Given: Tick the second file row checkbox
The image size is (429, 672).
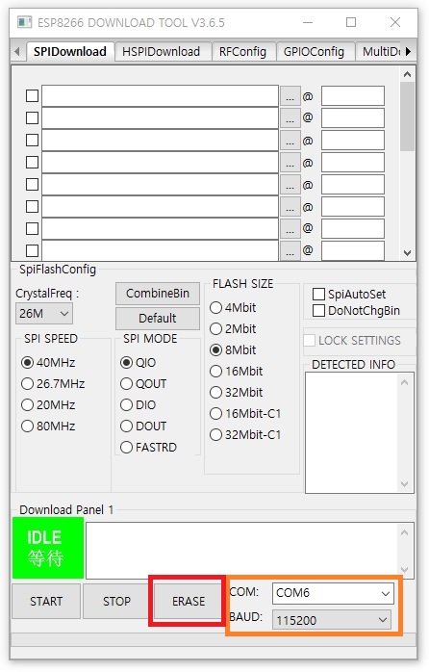Looking at the screenshot, I should (x=32, y=117).
